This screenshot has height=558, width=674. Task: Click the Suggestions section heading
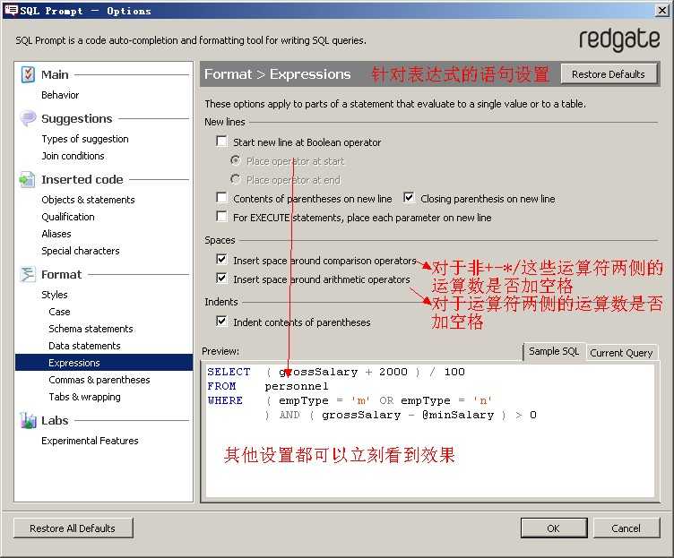click(x=77, y=118)
